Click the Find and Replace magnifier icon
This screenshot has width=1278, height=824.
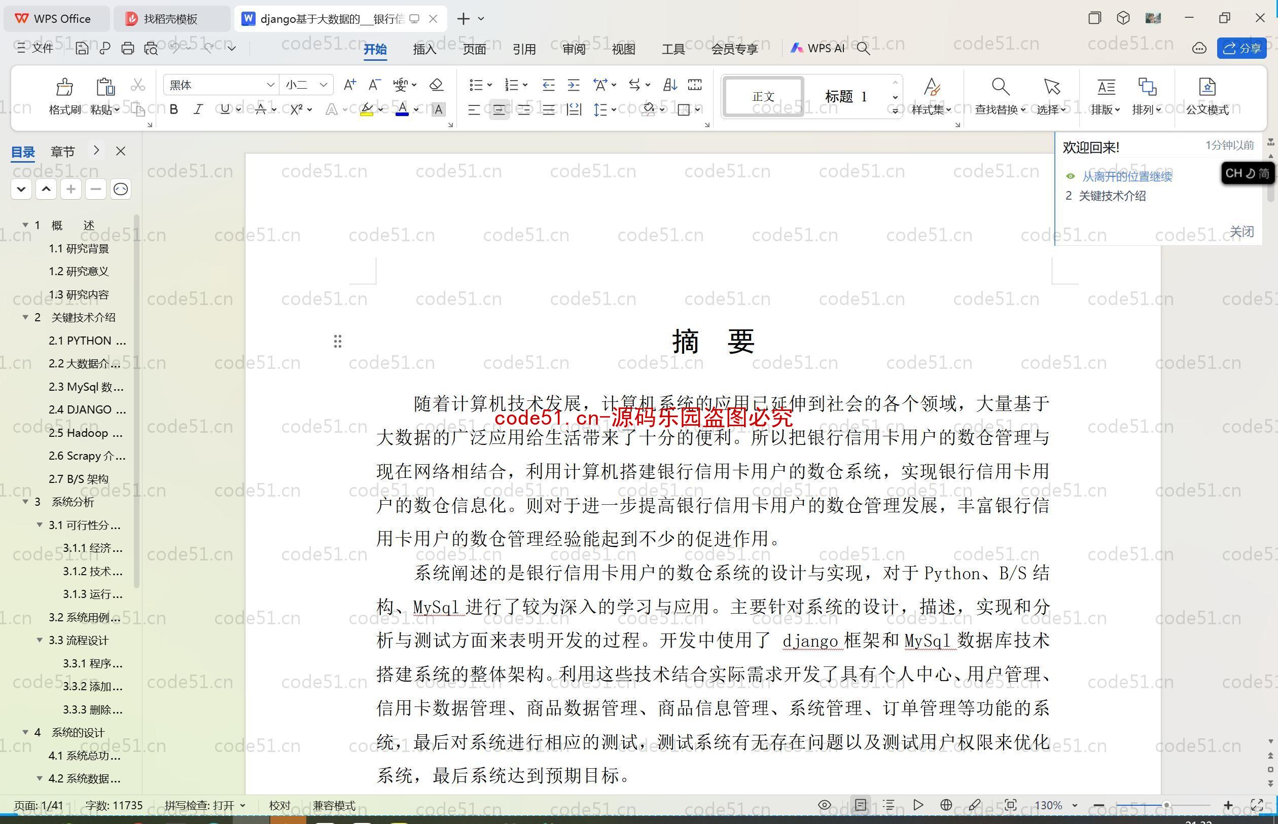point(1000,86)
